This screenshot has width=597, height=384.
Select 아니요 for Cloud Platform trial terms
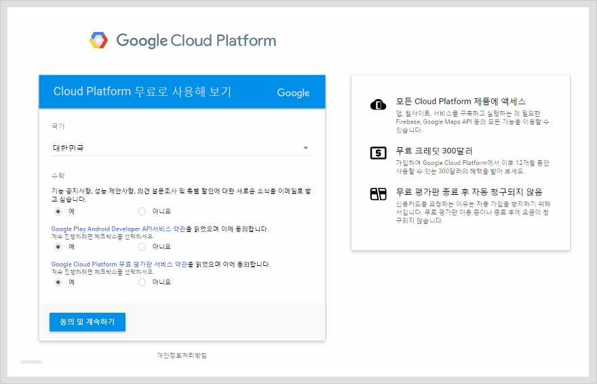click(x=142, y=282)
